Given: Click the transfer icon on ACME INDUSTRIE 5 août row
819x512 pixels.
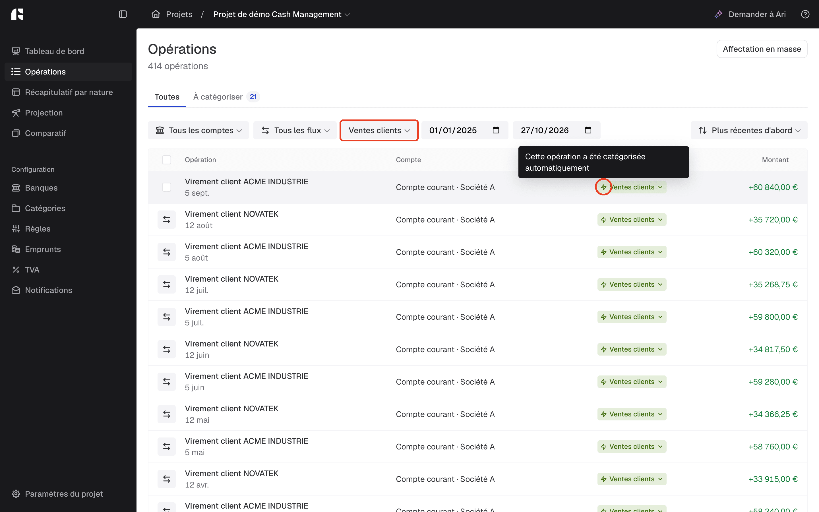Looking at the screenshot, I should (x=167, y=252).
